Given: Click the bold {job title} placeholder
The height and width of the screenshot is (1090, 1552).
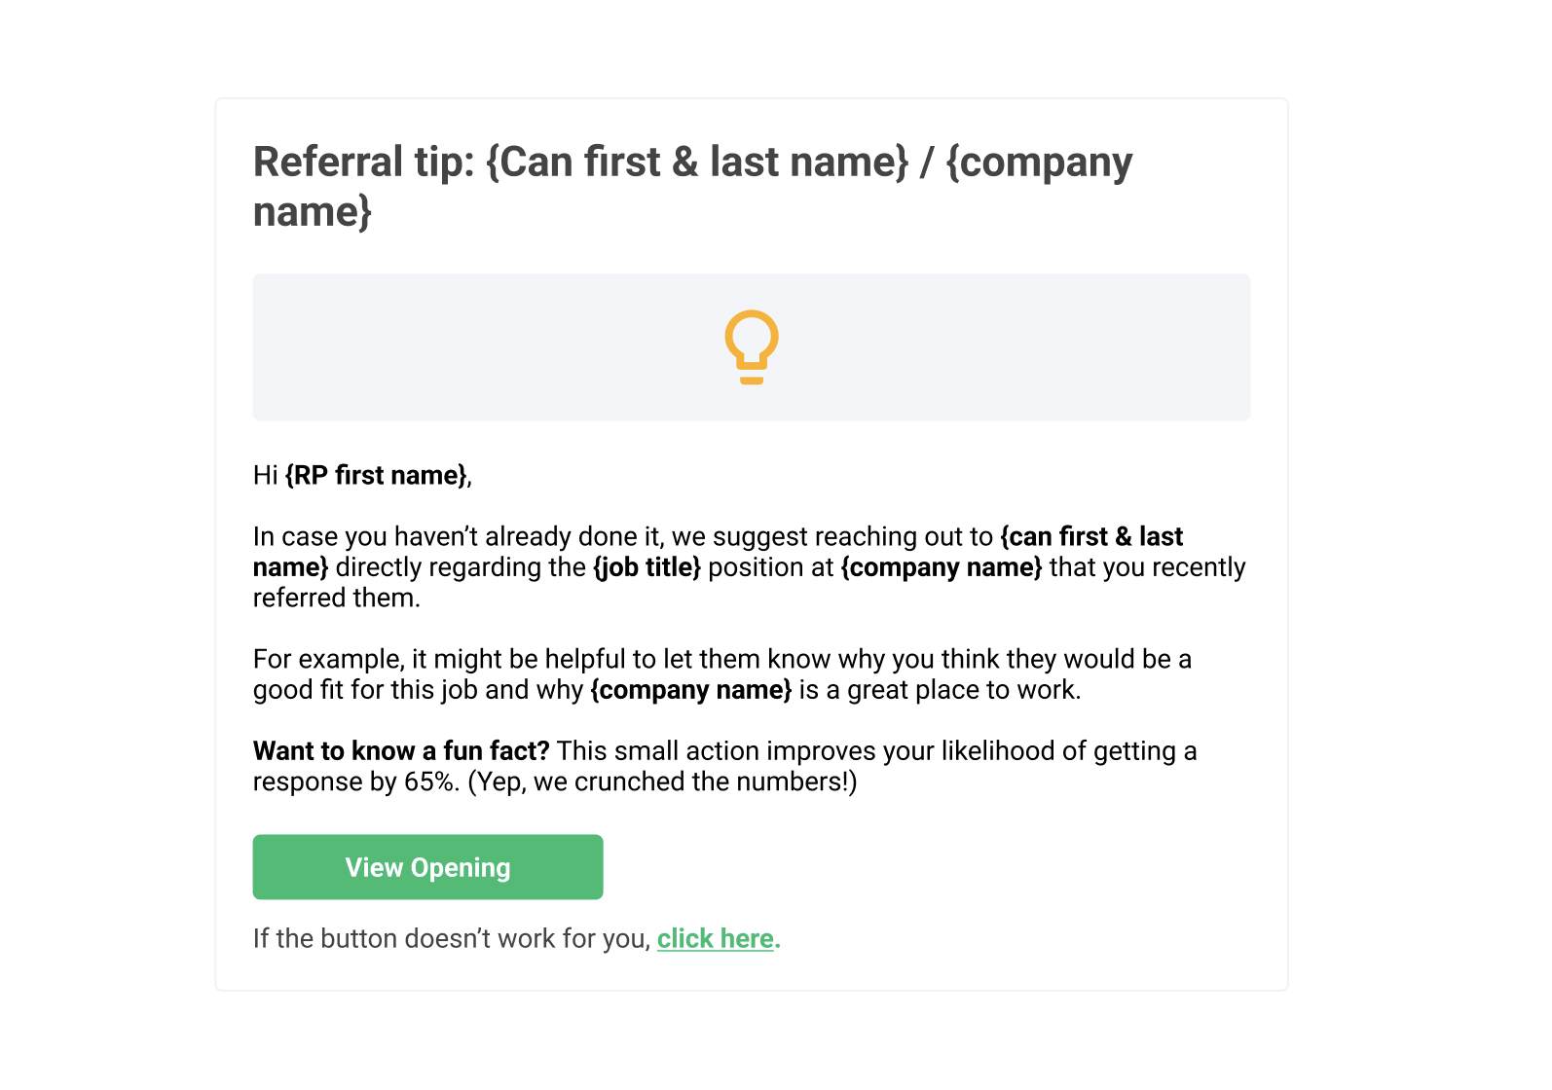Looking at the screenshot, I should tap(647, 567).
